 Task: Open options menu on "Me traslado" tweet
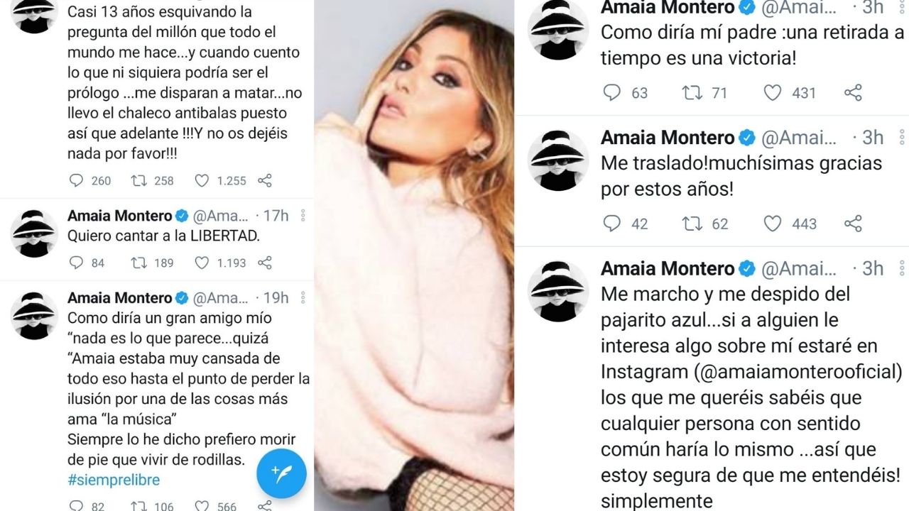[902, 137]
